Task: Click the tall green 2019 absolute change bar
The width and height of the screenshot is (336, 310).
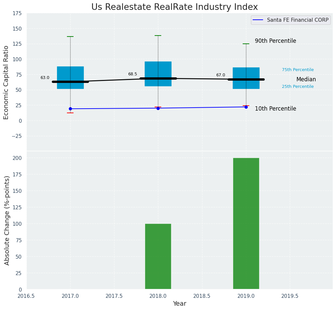Action: 246,223
